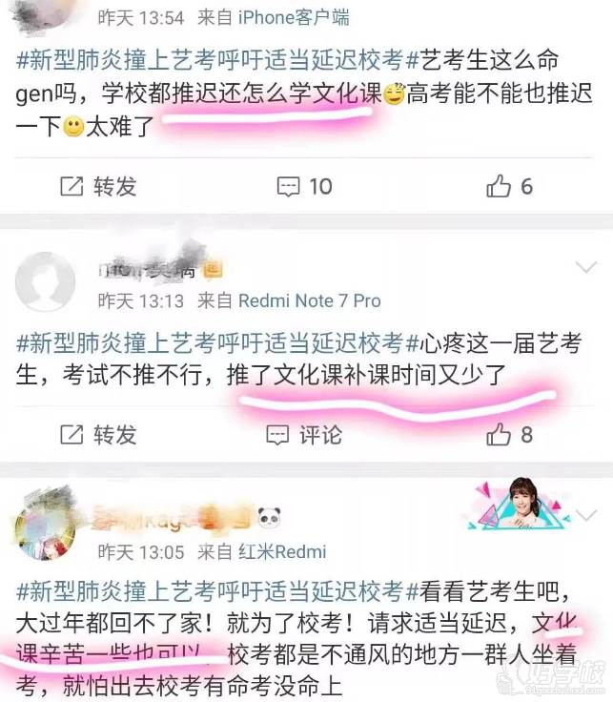Viewport: 613px width, 702px height.
Task: View the second poster's default avatar
Action: coord(45,282)
